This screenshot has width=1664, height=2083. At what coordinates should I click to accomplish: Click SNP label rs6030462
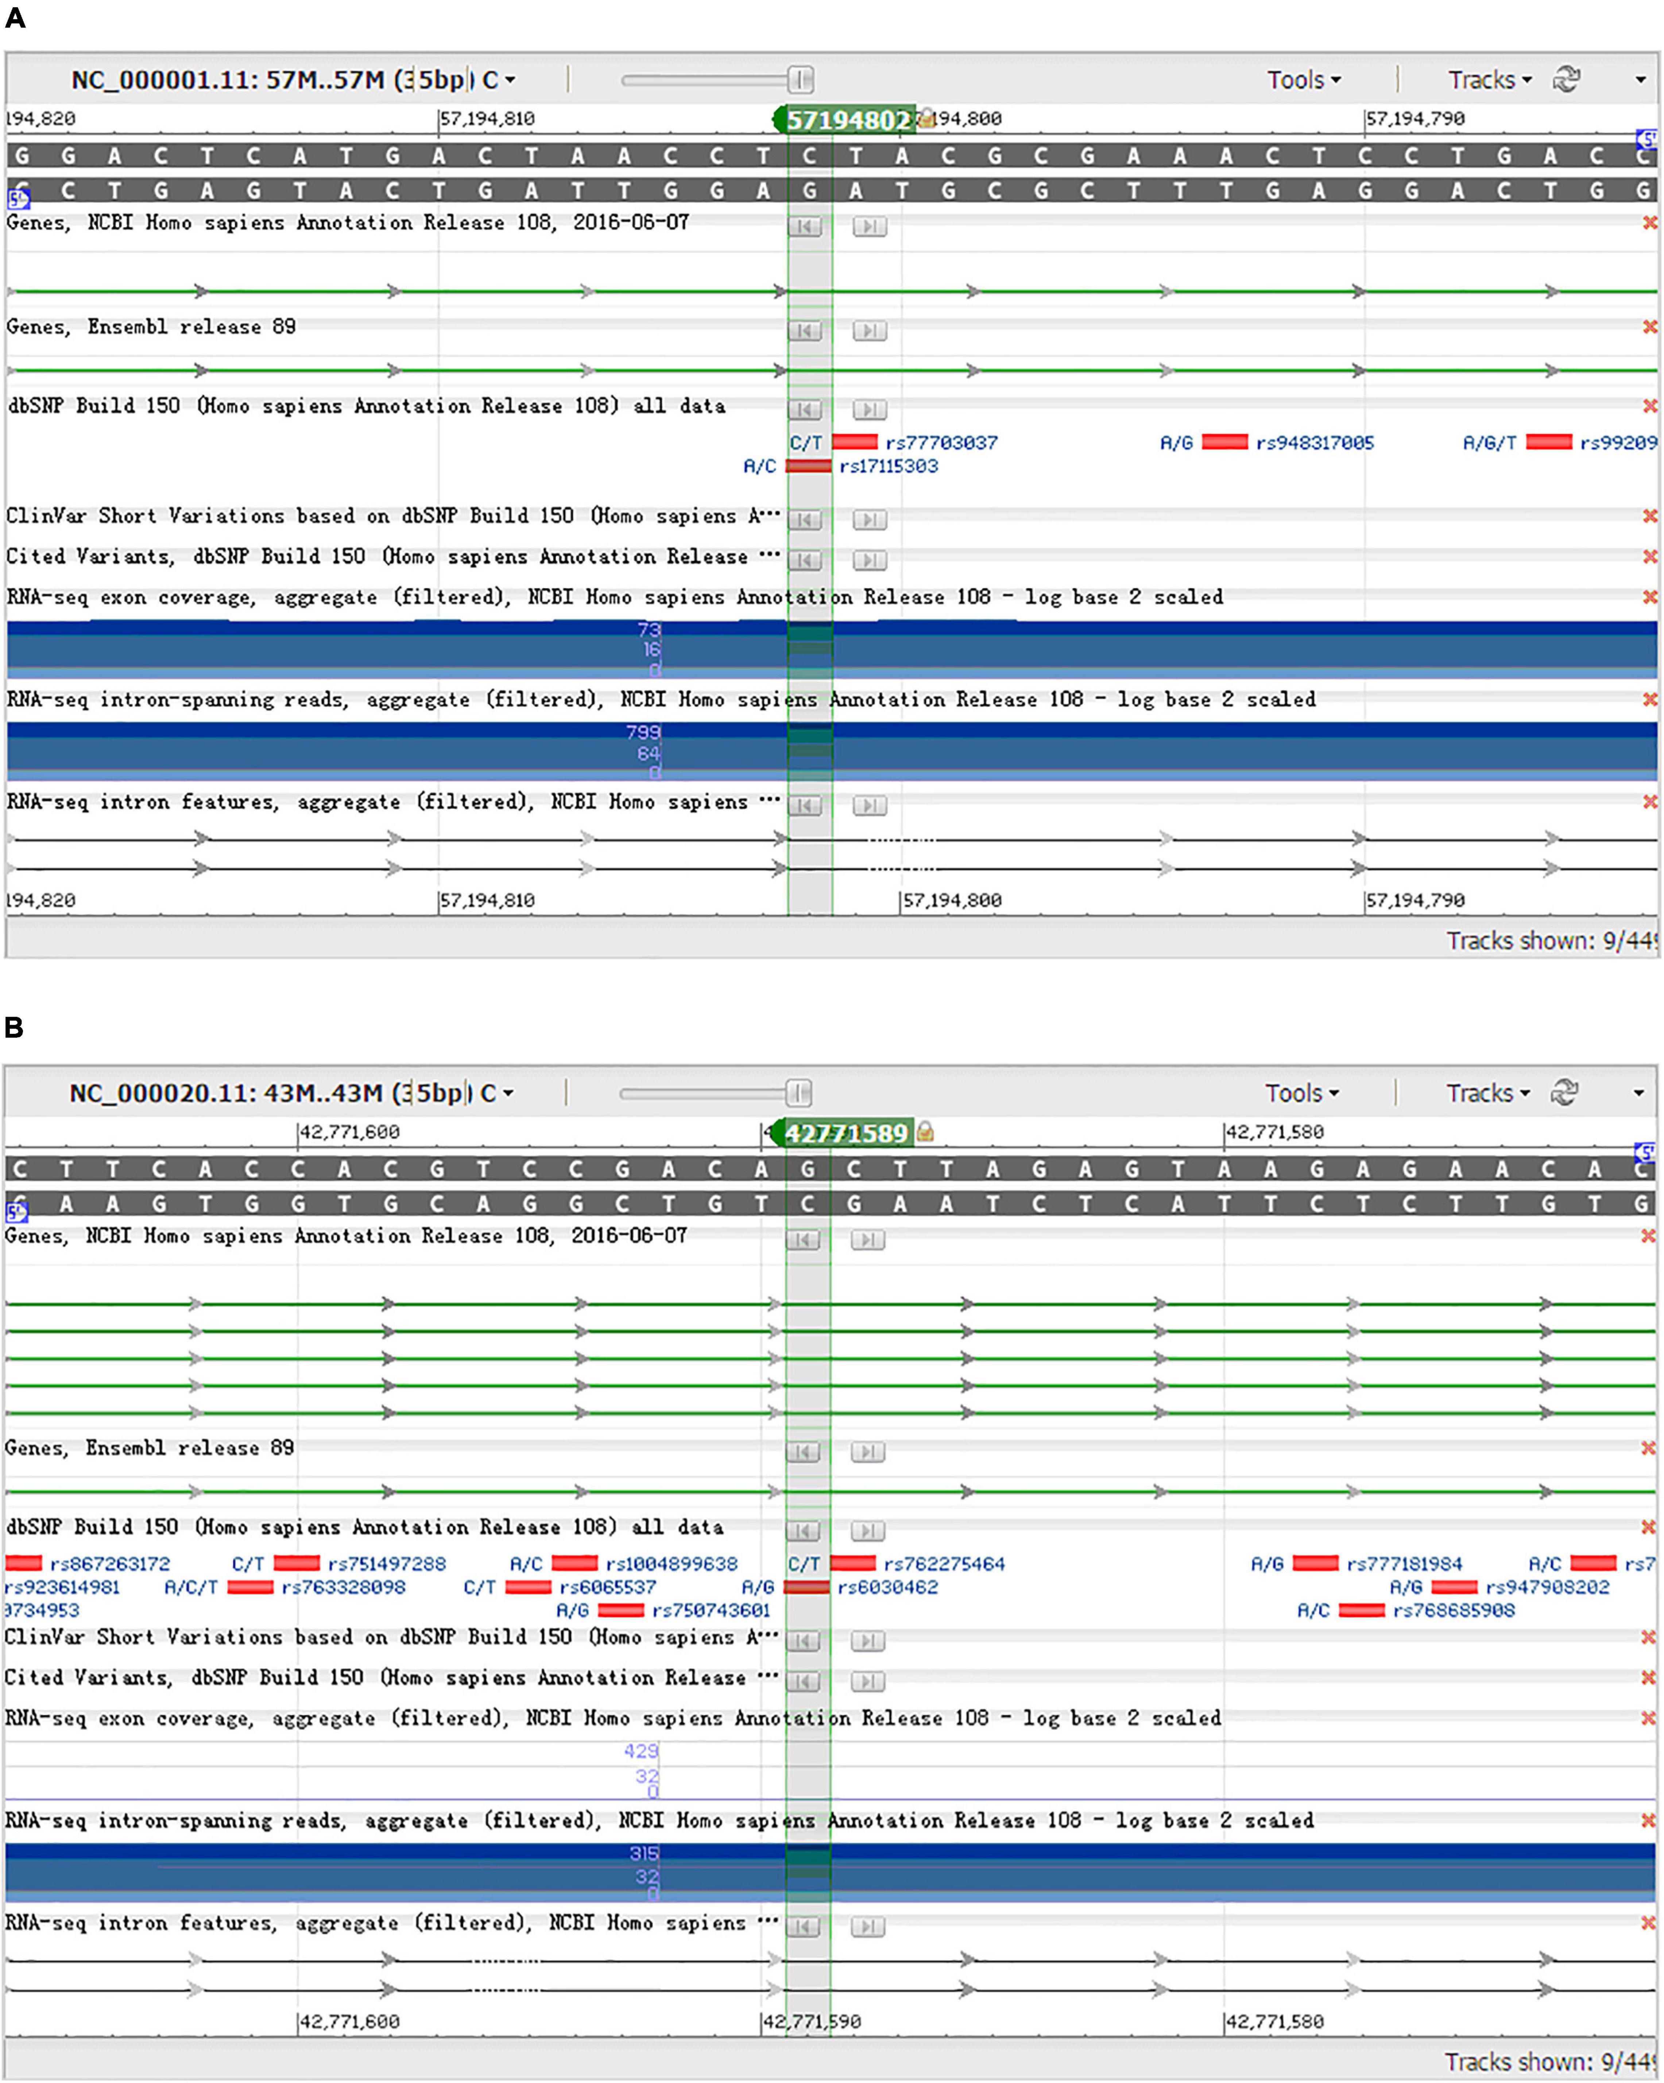coord(887,1587)
